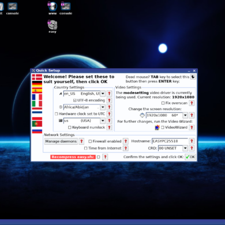Click into the Hostname EASYPC25518 field
Screen dimensions: 225x225
170,141
